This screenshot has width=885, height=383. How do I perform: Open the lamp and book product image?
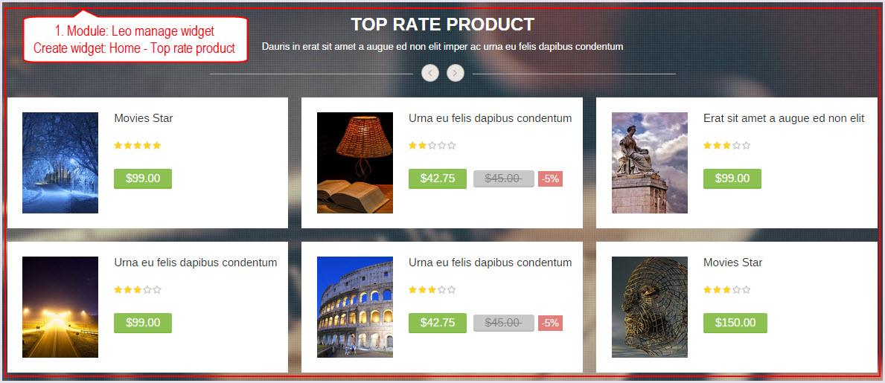coord(355,162)
